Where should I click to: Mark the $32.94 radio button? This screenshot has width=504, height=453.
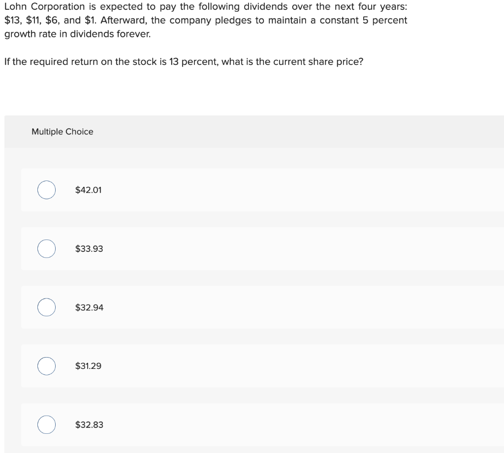[x=46, y=307]
